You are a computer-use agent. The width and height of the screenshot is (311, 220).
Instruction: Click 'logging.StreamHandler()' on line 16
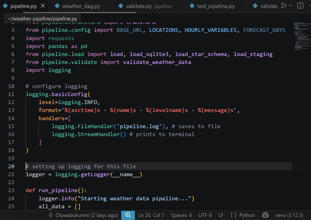click(x=89, y=134)
